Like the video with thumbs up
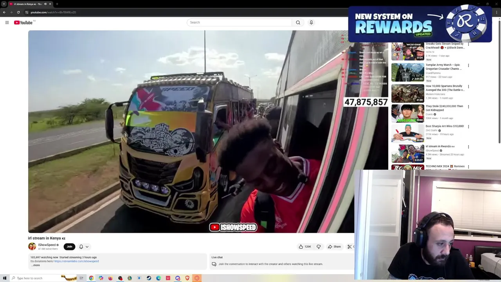Viewport: 501px width, 282px height. (x=305, y=247)
